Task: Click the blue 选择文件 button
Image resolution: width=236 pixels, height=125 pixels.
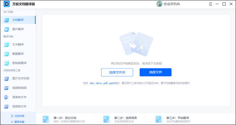Action: click(x=155, y=72)
